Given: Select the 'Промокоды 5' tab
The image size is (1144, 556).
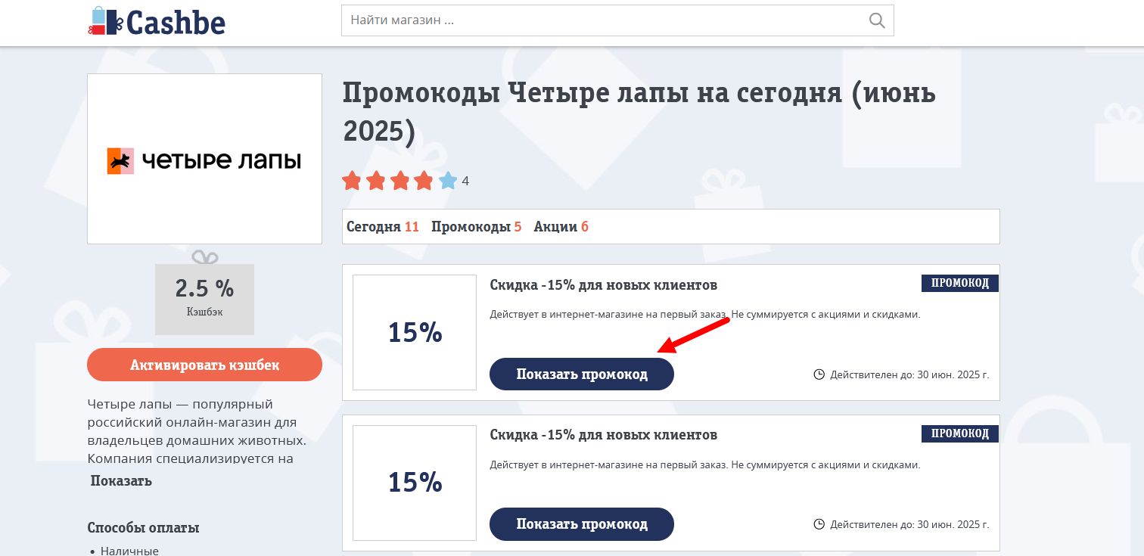Looking at the screenshot, I should pyautogui.click(x=476, y=226).
